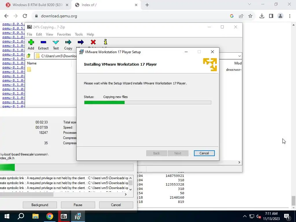This screenshot has width=296, height=222.
Task: Select the folder item in 7-Zip file list
Action: [29, 69]
